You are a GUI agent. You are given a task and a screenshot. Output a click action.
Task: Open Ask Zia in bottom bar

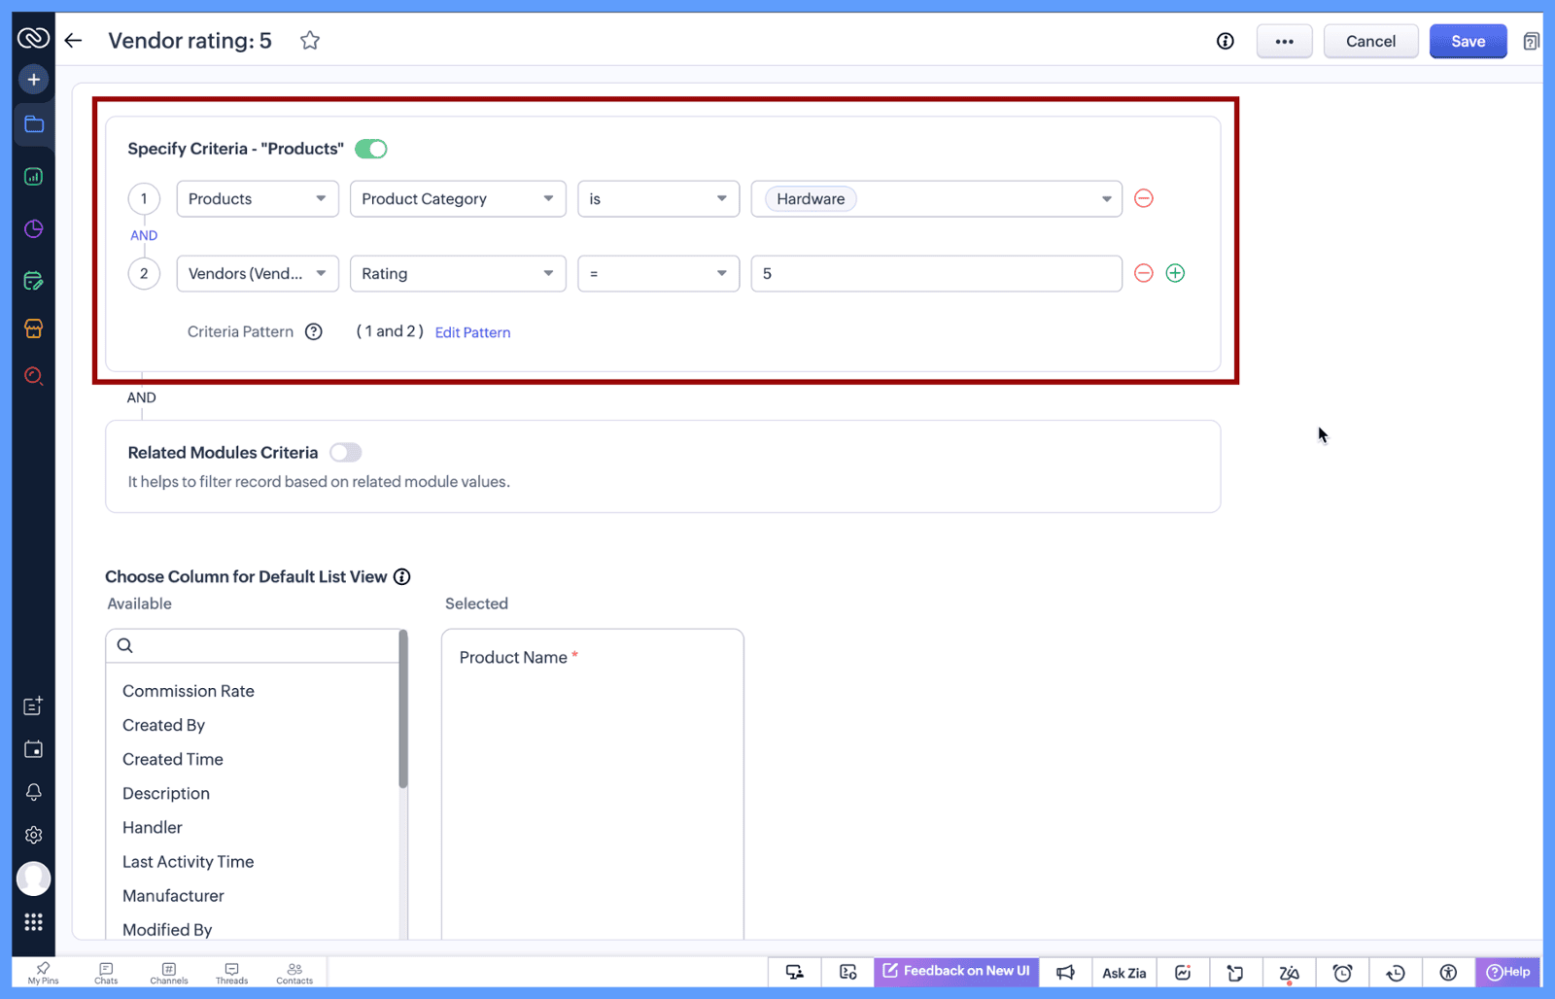pyautogui.click(x=1123, y=973)
